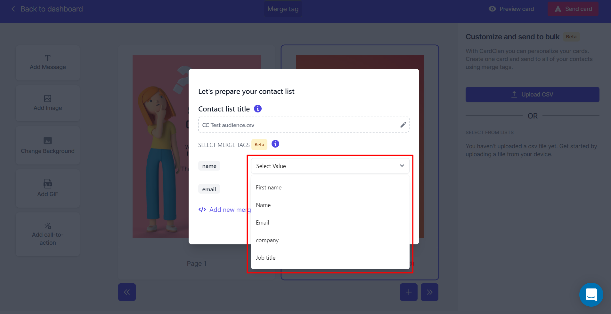611x314 pixels.
Task: Click the Merge tag button in the header
Action: pyautogui.click(x=283, y=9)
